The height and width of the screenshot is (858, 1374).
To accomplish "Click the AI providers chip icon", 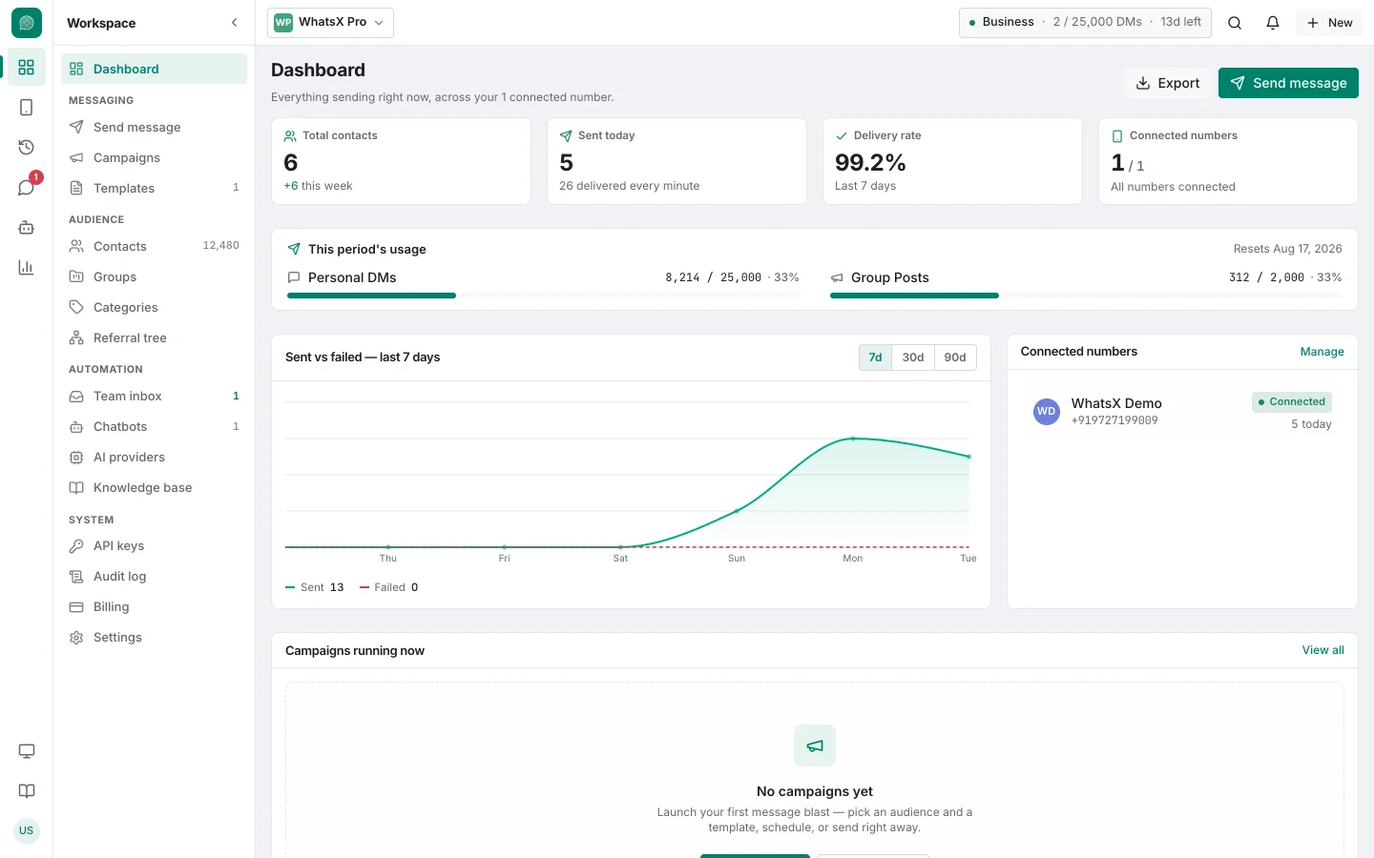I will point(76,457).
